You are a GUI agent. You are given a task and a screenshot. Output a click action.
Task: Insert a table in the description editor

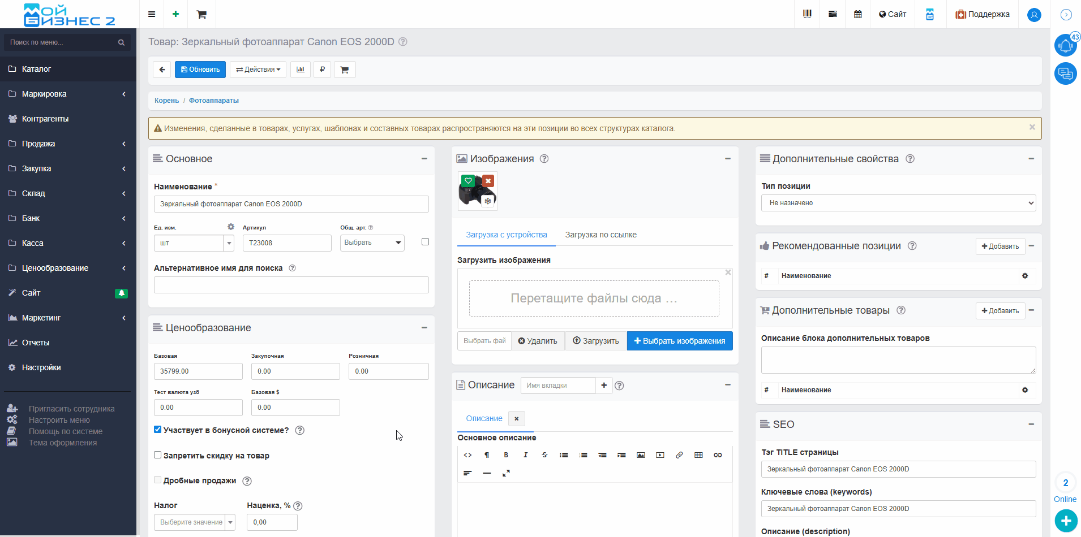pyautogui.click(x=698, y=455)
